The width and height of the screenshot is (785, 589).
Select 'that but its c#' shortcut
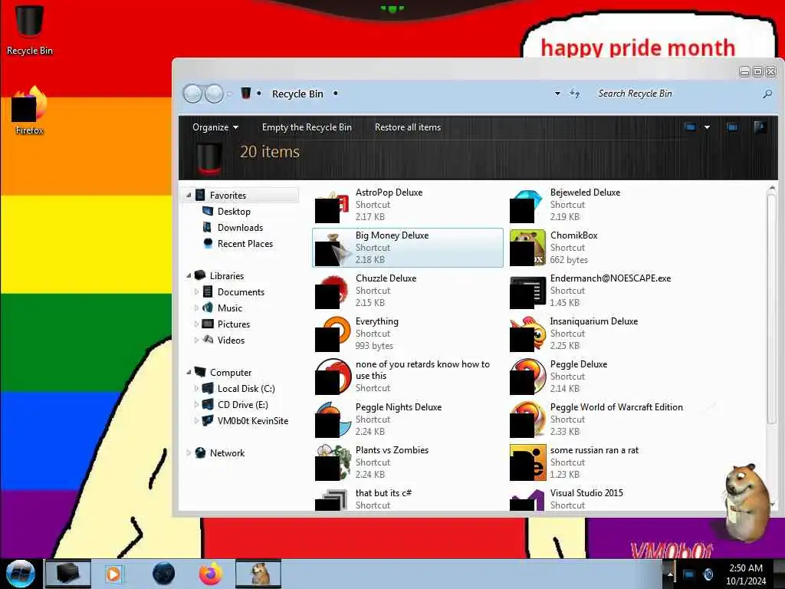click(x=408, y=500)
